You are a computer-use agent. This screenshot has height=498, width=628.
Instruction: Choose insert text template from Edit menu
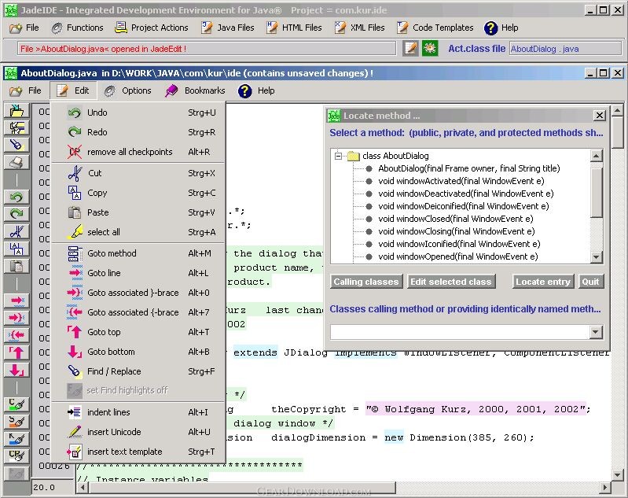pyautogui.click(x=138, y=452)
